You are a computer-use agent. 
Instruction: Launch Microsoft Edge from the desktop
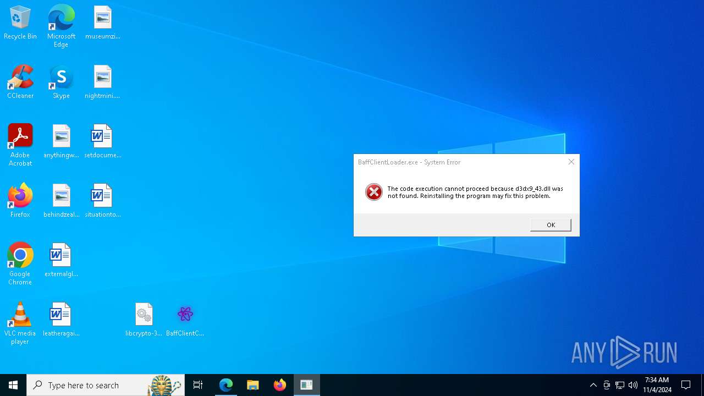coord(61,26)
